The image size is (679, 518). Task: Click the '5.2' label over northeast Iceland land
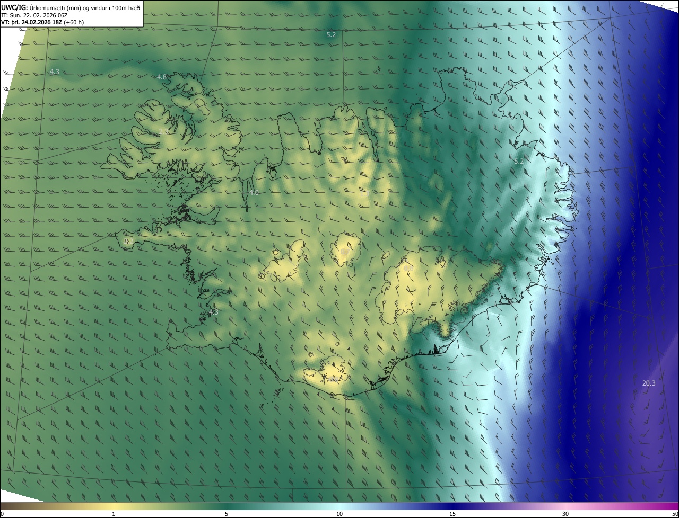pyautogui.click(x=519, y=160)
